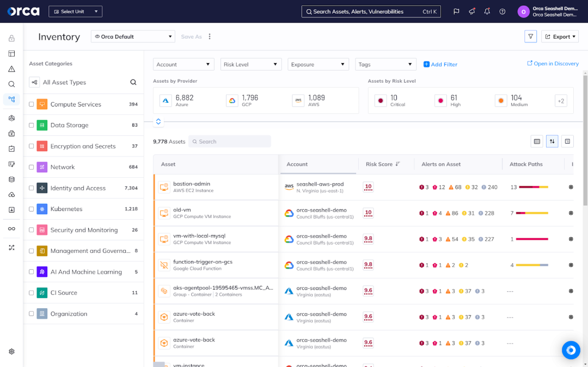Open the three-dot view options menu
Viewport: 588px width, 367px height.
point(210,36)
